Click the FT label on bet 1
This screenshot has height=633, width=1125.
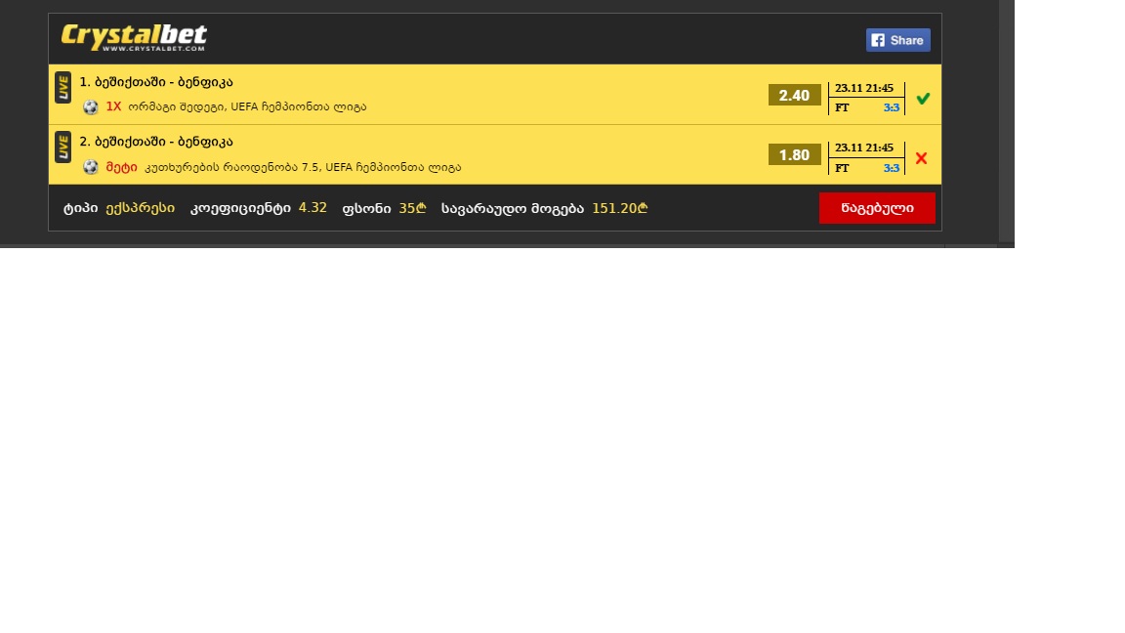tap(842, 107)
